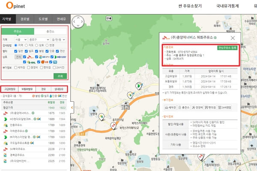Select the 지역 search method radio
Screen dimensions: 257x171
[x=16, y=45]
